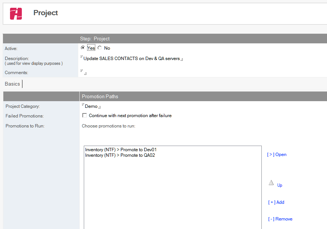Image resolution: width=327 pixels, height=229 pixels.
Task: Click the Up triangle arrow icon
Action: pos(271,183)
